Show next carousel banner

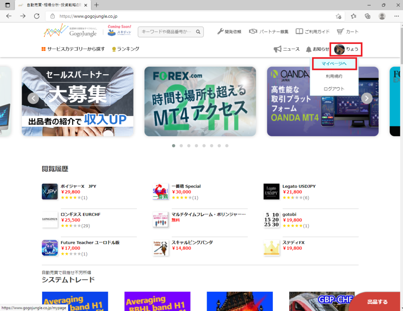367,98
